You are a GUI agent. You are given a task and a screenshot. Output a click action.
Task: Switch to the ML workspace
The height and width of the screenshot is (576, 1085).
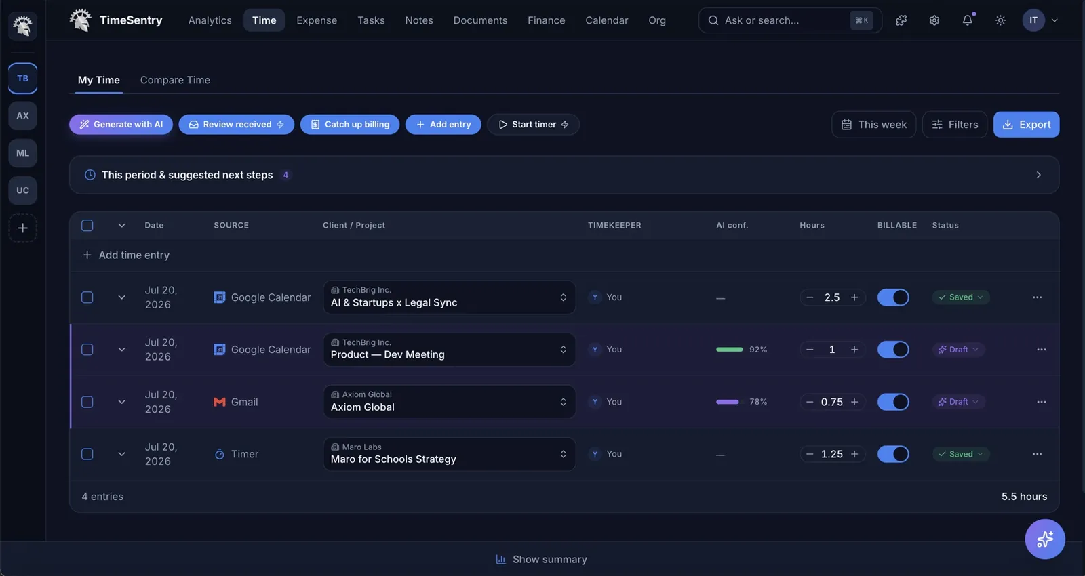22,153
